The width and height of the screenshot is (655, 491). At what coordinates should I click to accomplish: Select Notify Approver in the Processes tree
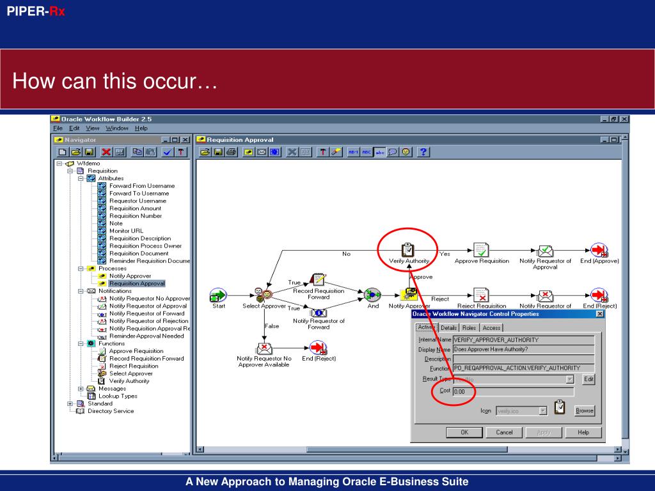(130, 276)
